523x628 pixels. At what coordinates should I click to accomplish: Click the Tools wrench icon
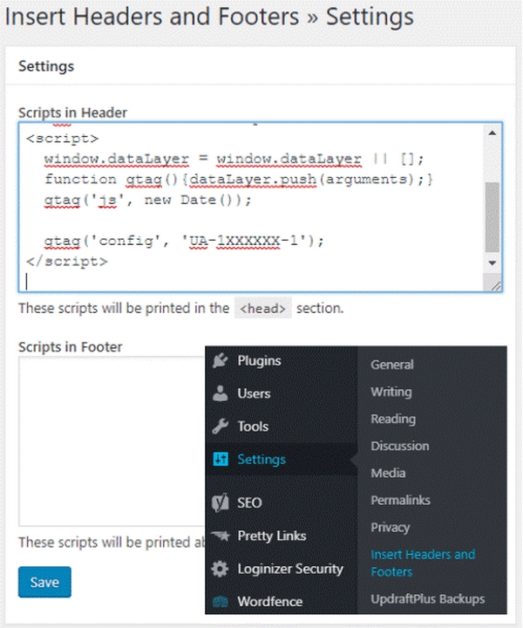click(x=220, y=427)
